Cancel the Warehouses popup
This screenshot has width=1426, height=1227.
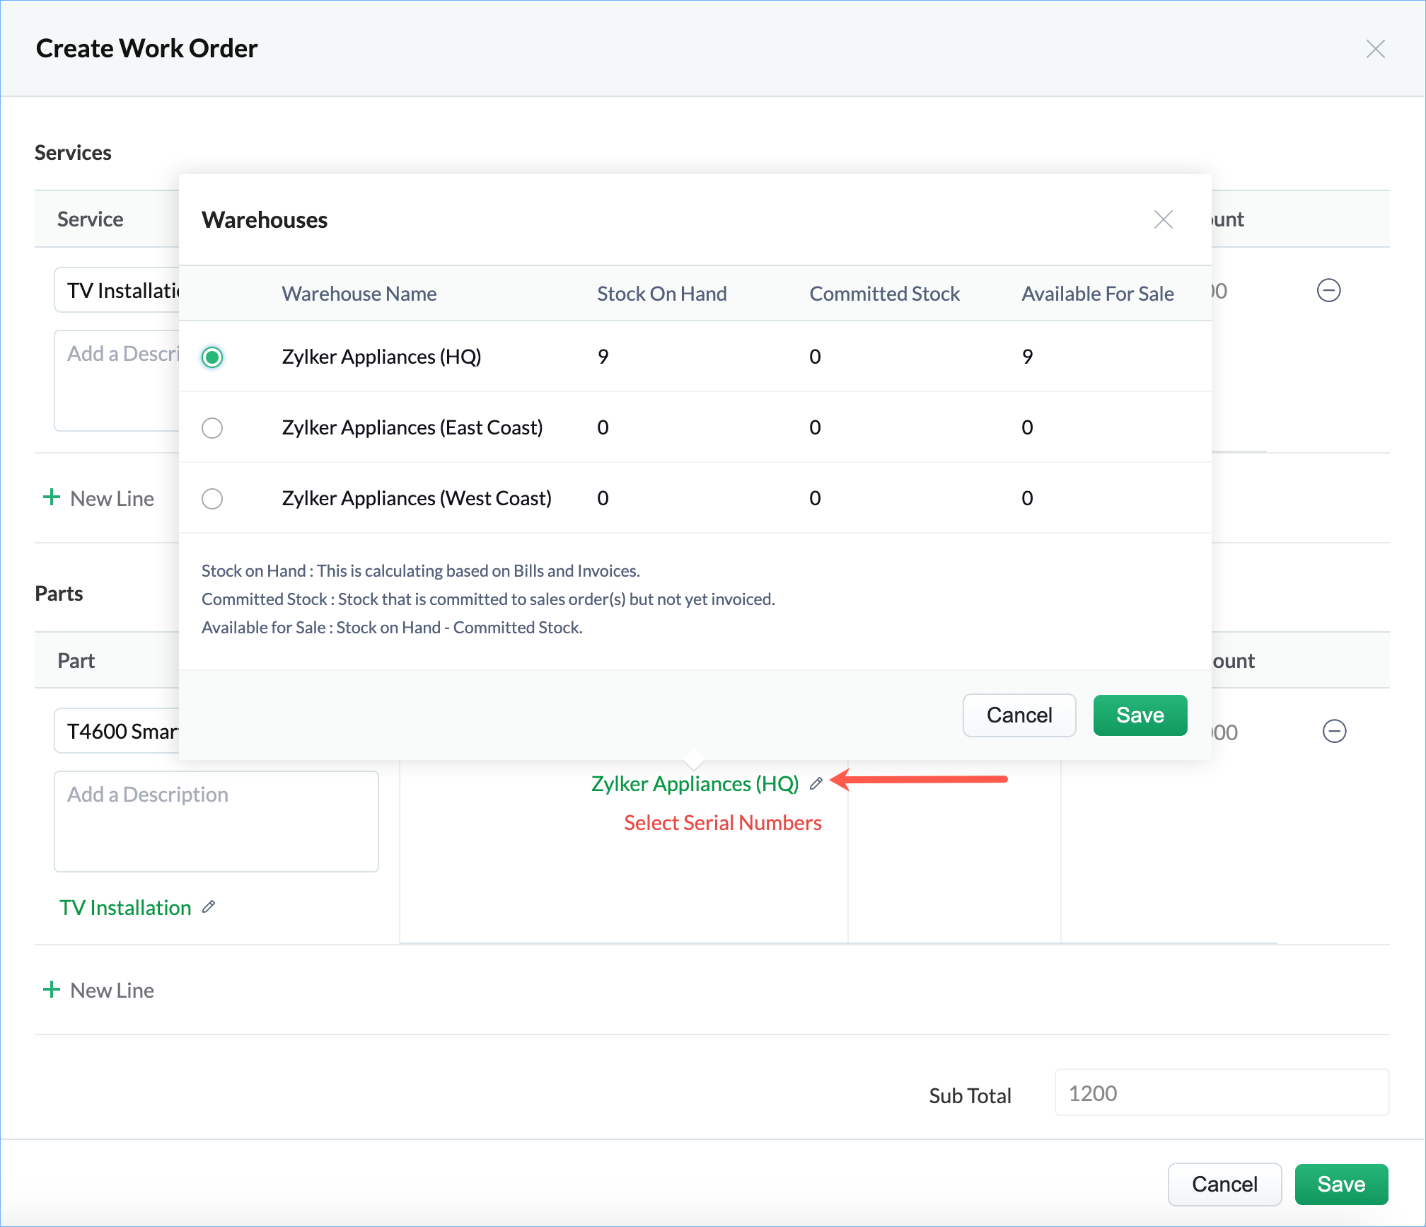pos(1019,715)
